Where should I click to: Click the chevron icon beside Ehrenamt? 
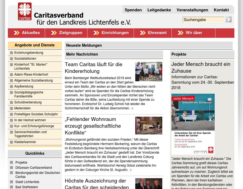143,33
